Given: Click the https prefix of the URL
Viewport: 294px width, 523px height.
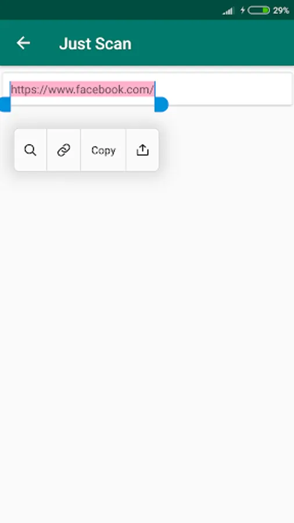Looking at the screenshot, I should [x=24, y=89].
